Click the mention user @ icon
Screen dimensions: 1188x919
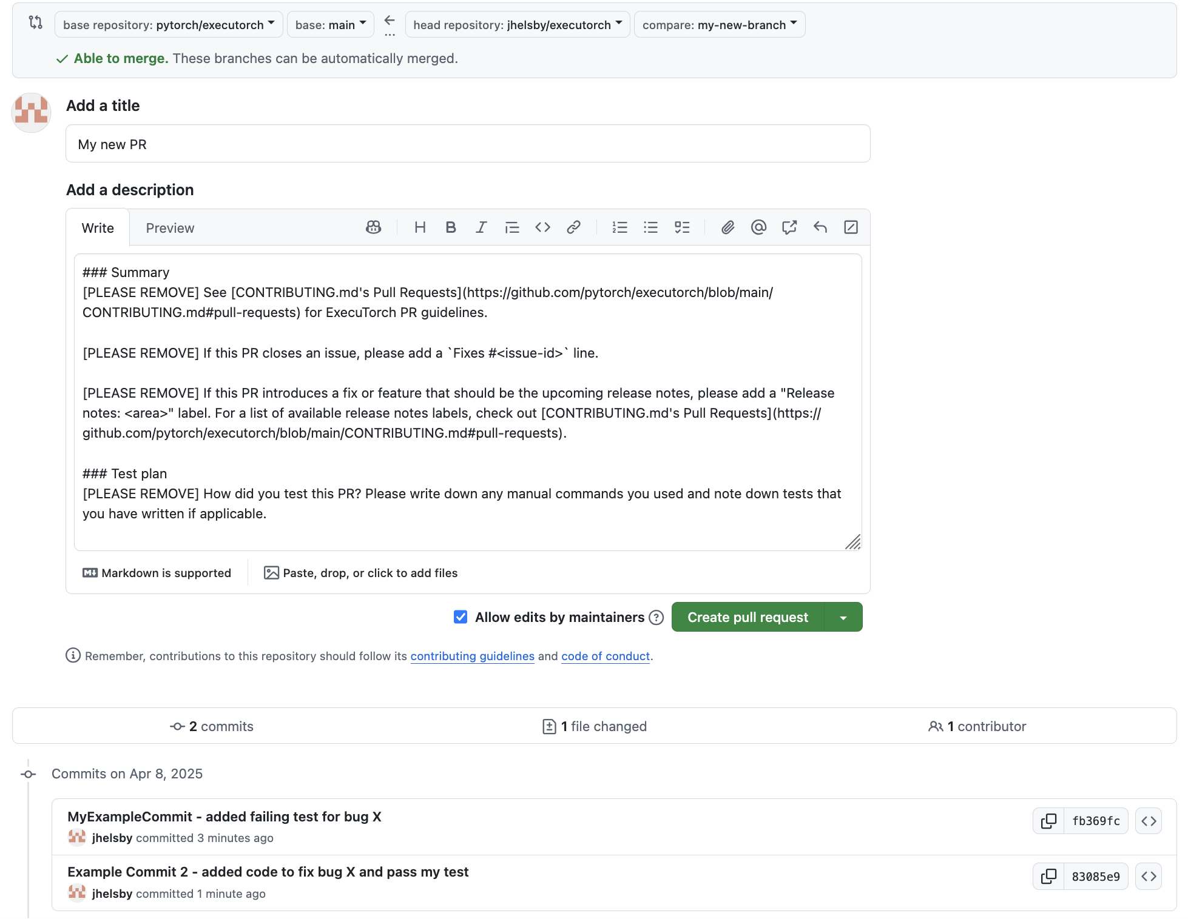pyautogui.click(x=758, y=227)
